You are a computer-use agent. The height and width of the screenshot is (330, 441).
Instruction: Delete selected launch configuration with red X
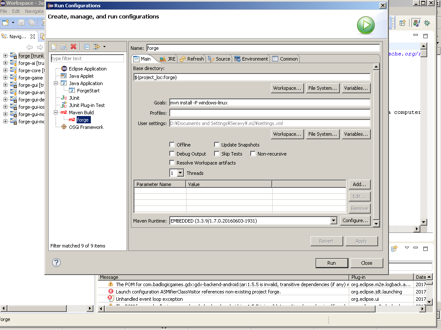(x=73, y=46)
